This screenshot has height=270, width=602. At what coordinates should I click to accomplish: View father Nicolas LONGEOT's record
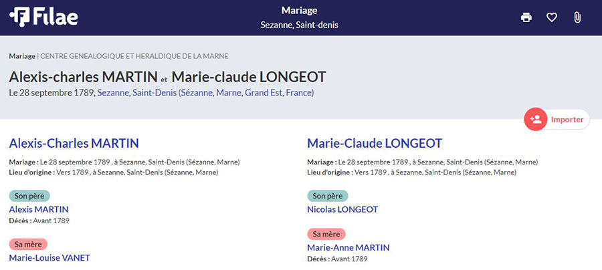342,209
